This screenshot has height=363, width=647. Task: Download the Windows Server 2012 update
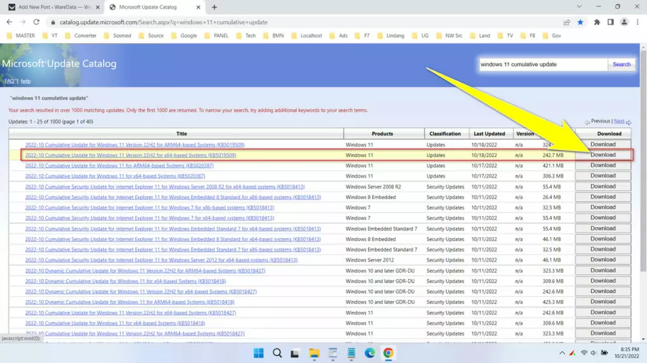(x=602, y=260)
